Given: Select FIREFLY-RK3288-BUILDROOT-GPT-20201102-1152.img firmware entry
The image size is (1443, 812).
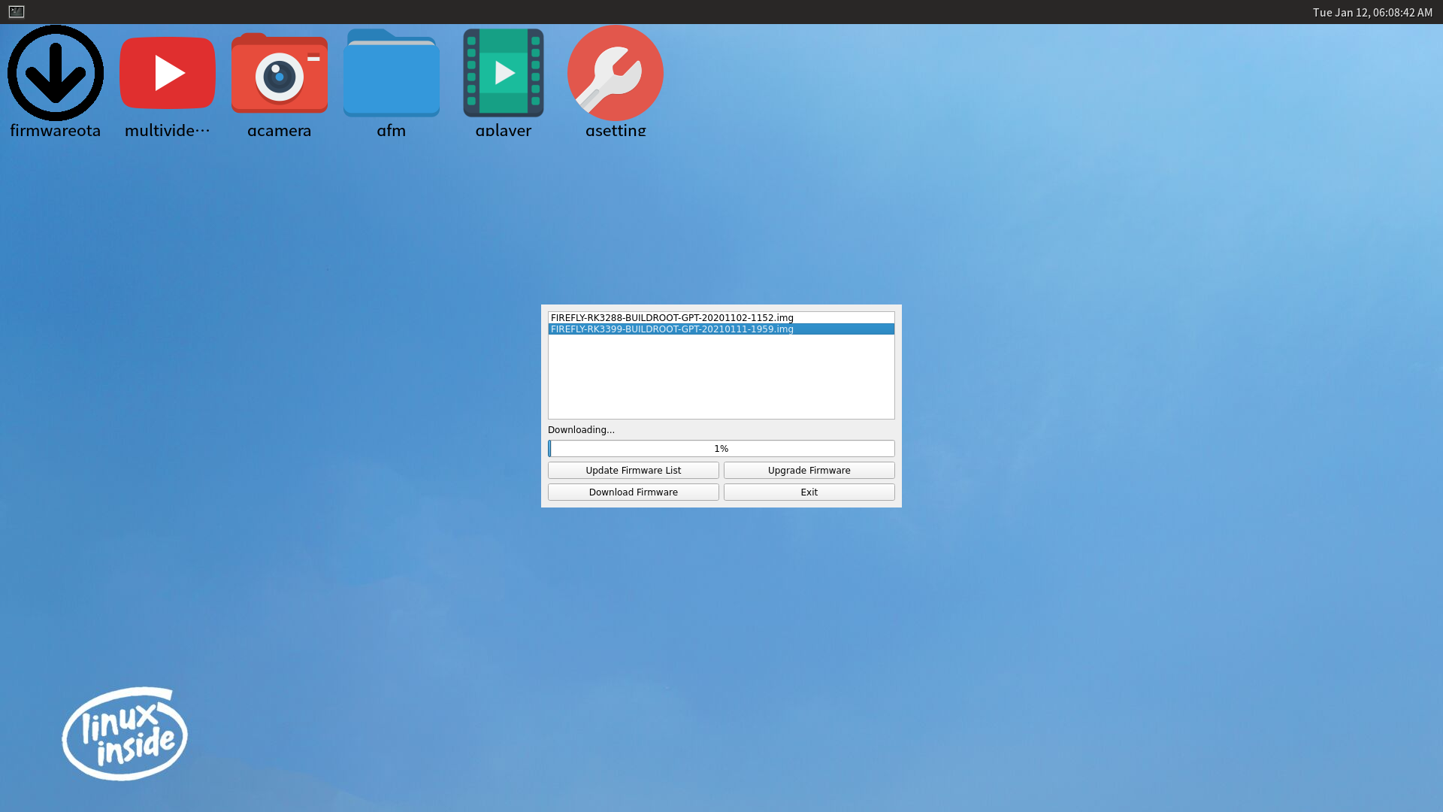Looking at the screenshot, I should (x=721, y=318).
